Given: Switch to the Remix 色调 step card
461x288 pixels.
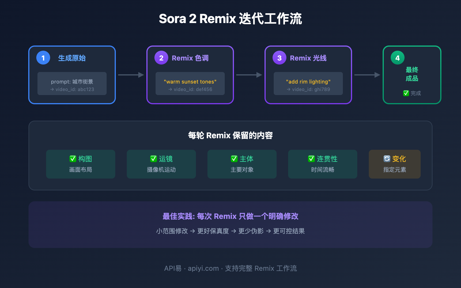Looking at the screenshot, I should (190, 75).
